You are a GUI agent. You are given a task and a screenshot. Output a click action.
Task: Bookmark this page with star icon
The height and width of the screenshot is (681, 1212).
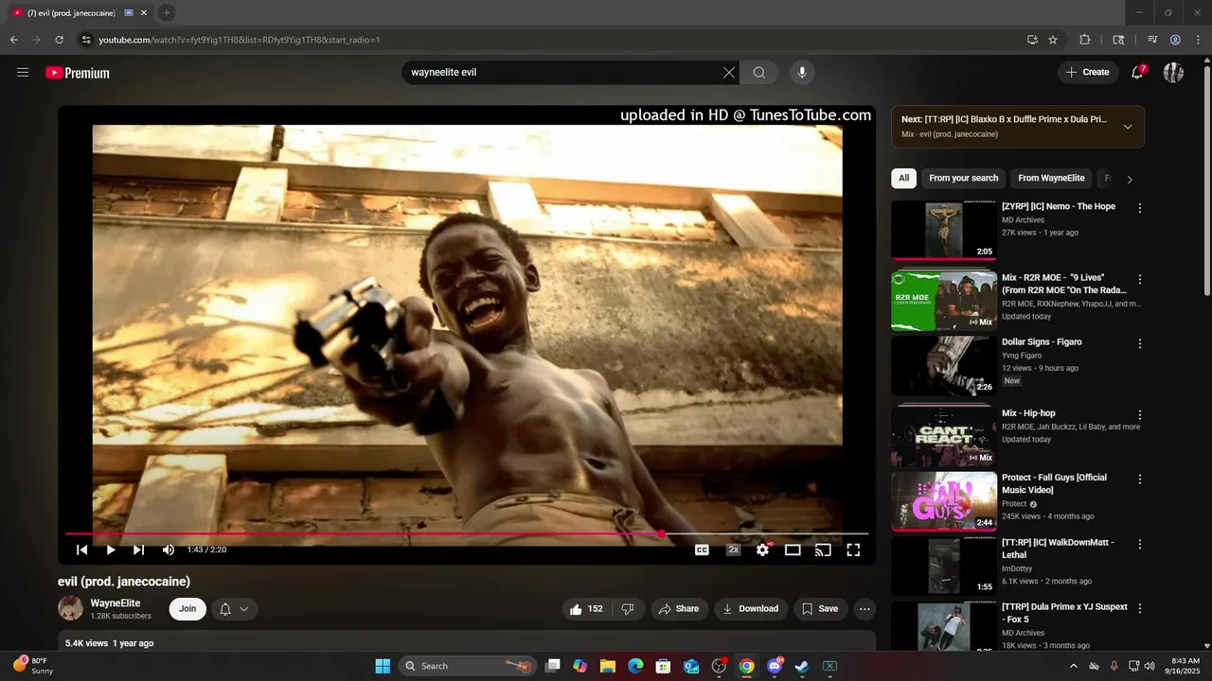tap(1053, 40)
